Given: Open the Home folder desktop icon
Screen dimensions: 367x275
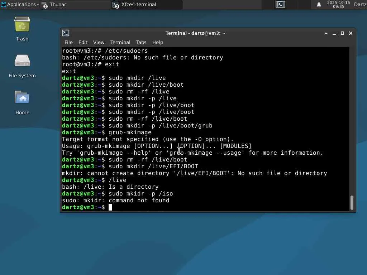Looking at the screenshot, I should pyautogui.click(x=22, y=103).
